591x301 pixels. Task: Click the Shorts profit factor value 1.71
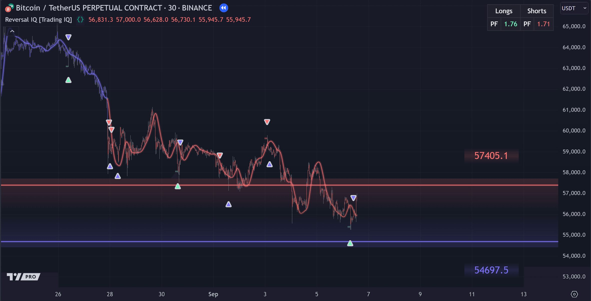(x=543, y=24)
